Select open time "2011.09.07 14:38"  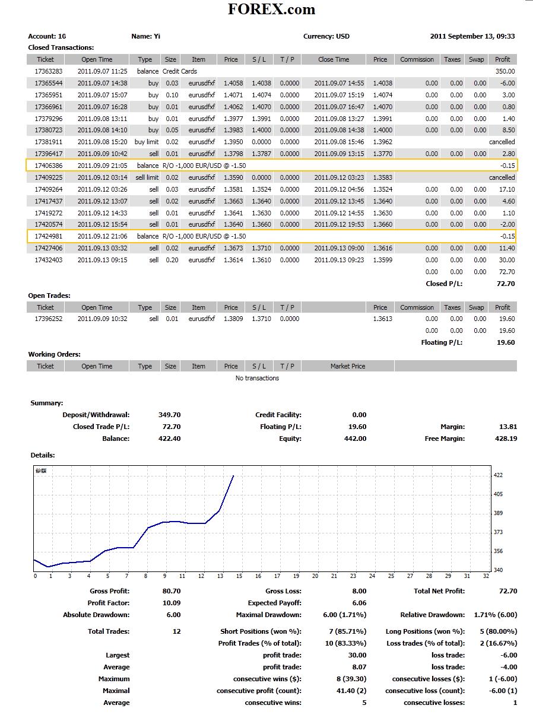point(102,83)
